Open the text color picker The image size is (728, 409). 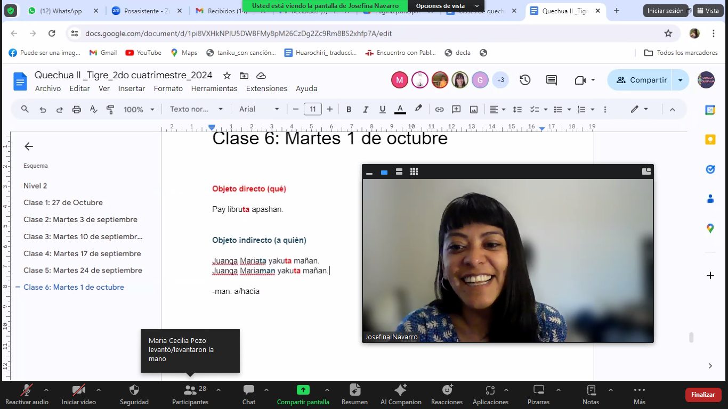pos(400,109)
